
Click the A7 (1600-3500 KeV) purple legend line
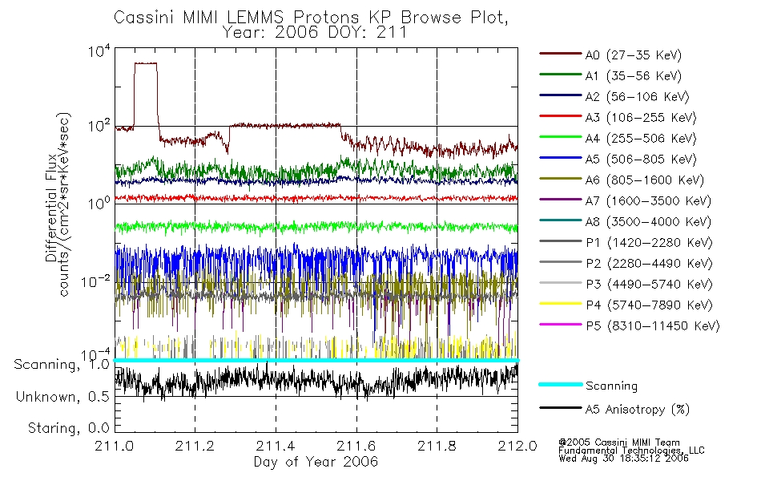point(560,200)
